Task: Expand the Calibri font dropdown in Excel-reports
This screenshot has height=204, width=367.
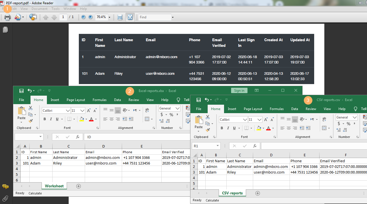Action: tap(68, 111)
